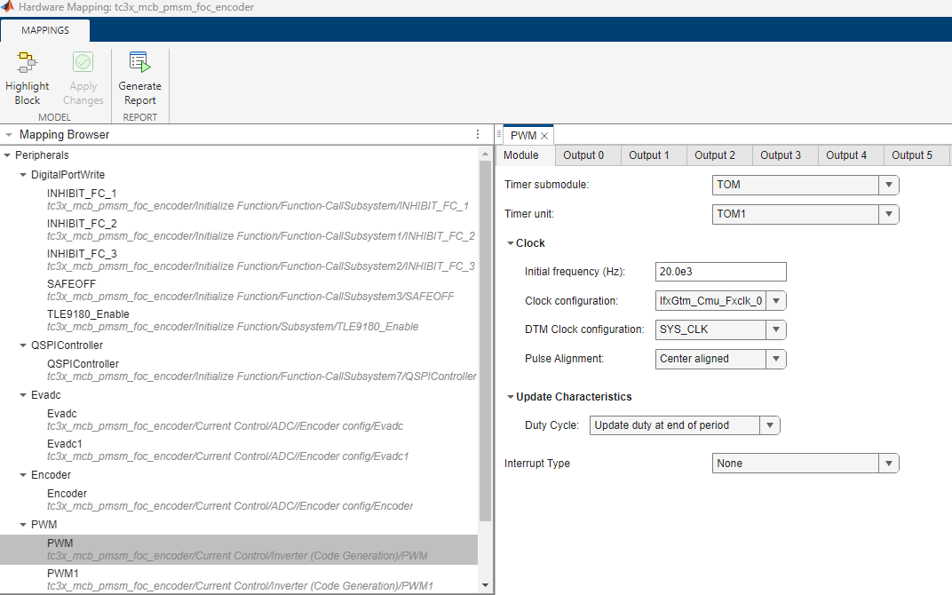Collapse the Clock section
The width and height of the screenshot is (952, 595).
pyautogui.click(x=510, y=243)
